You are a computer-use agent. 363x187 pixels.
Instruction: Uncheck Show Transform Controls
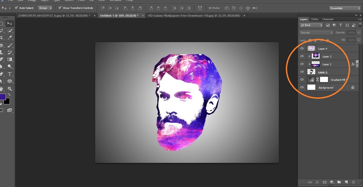(x=60, y=8)
